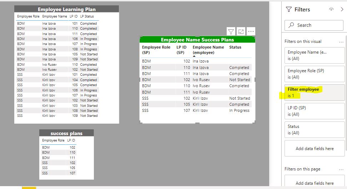Click Kiril Izov 103 Not Started in Learning Plan
This screenshot has height=189, width=347.
[x=57, y=105]
